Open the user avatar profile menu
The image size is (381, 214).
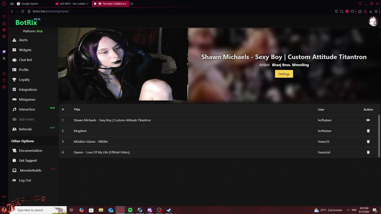pos(373,21)
